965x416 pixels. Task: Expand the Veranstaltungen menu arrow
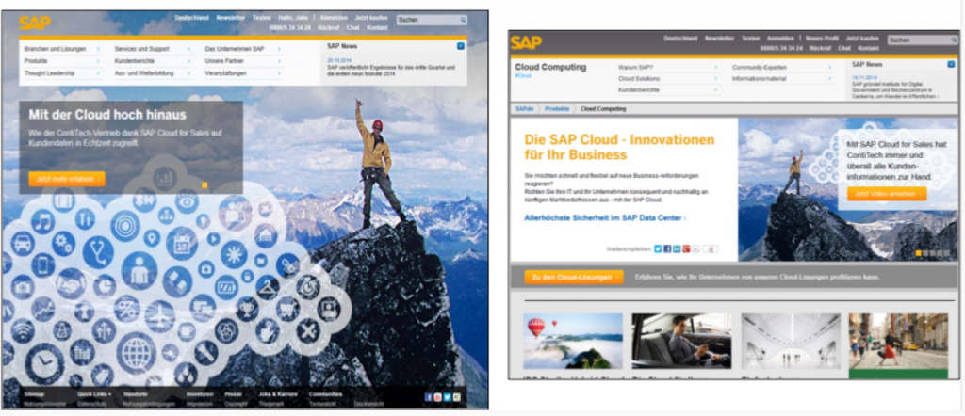pyautogui.click(x=279, y=73)
